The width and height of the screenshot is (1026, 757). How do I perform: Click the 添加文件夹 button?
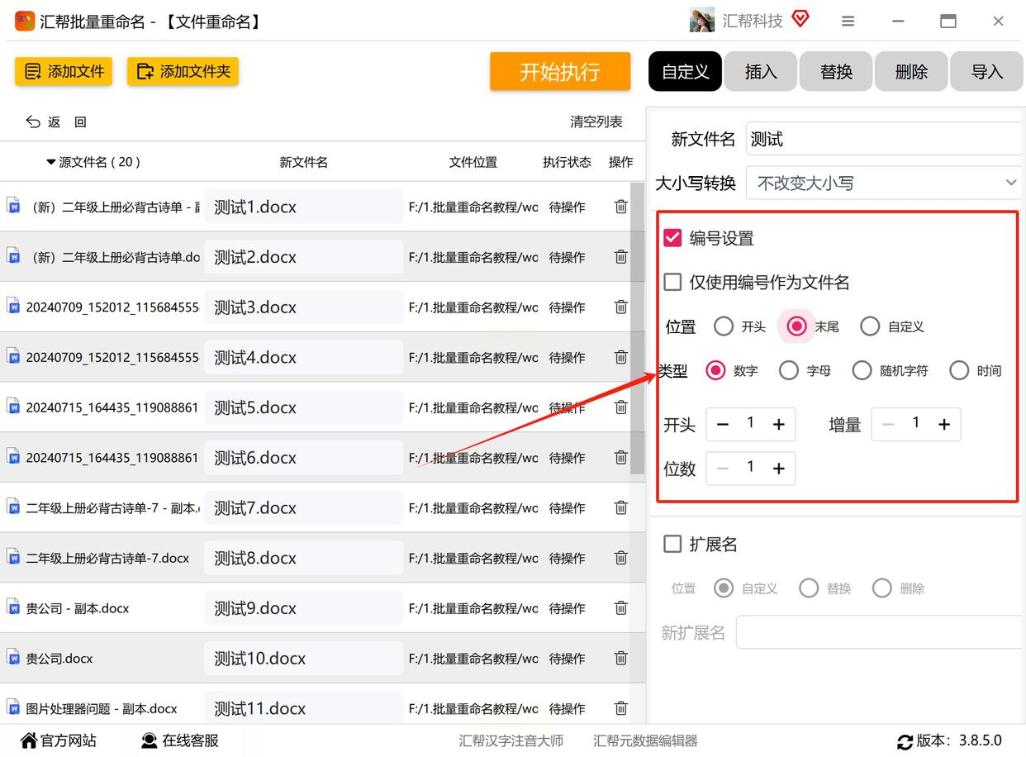(x=183, y=72)
